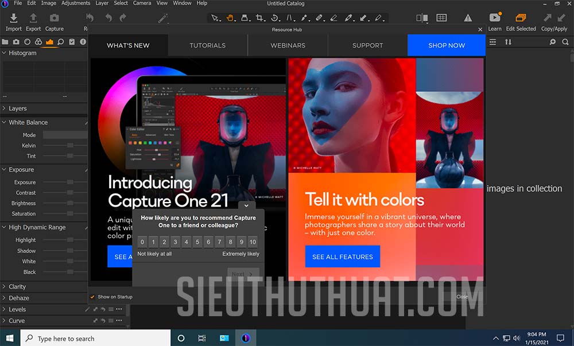Open the Capture camera tool
The height and width of the screenshot is (346, 574).
54,18
